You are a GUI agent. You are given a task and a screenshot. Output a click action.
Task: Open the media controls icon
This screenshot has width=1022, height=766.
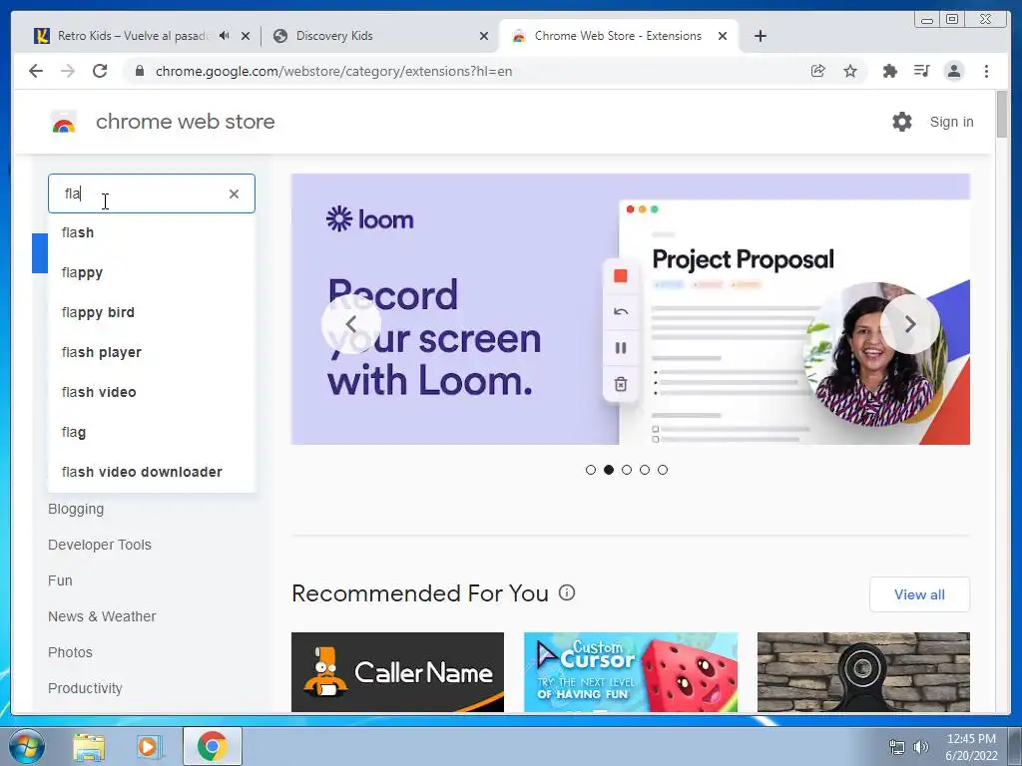click(921, 71)
